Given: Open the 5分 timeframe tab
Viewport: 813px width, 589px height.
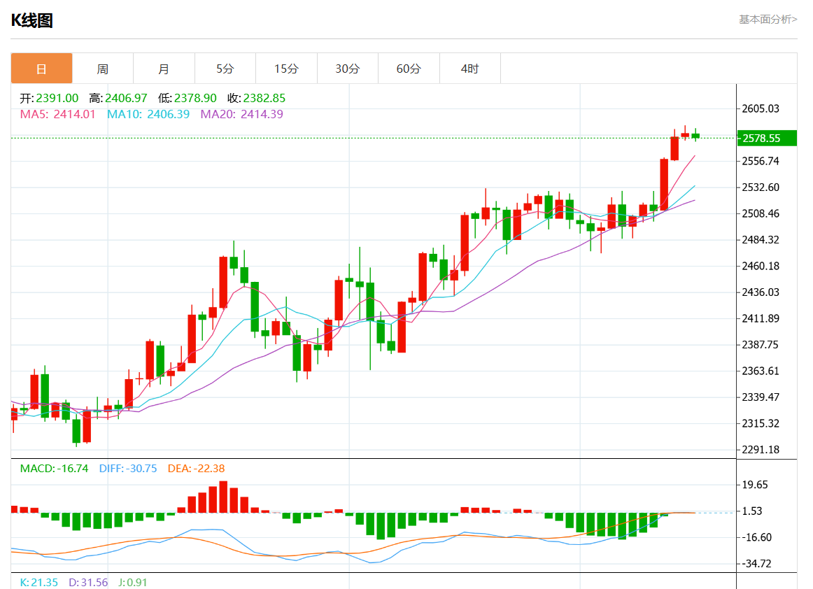Looking at the screenshot, I should click(225, 69).
